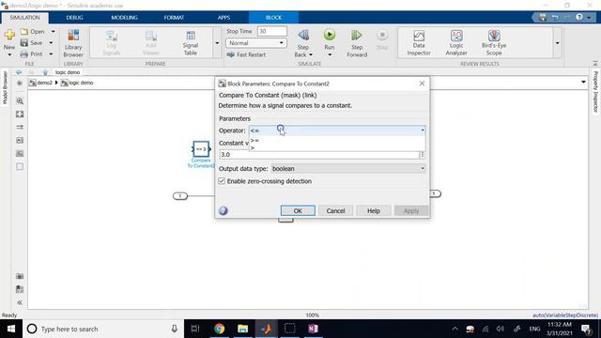Open the Model Browser side panel
The width and height of the screenshot is (601, 338).
click(5, 87)
